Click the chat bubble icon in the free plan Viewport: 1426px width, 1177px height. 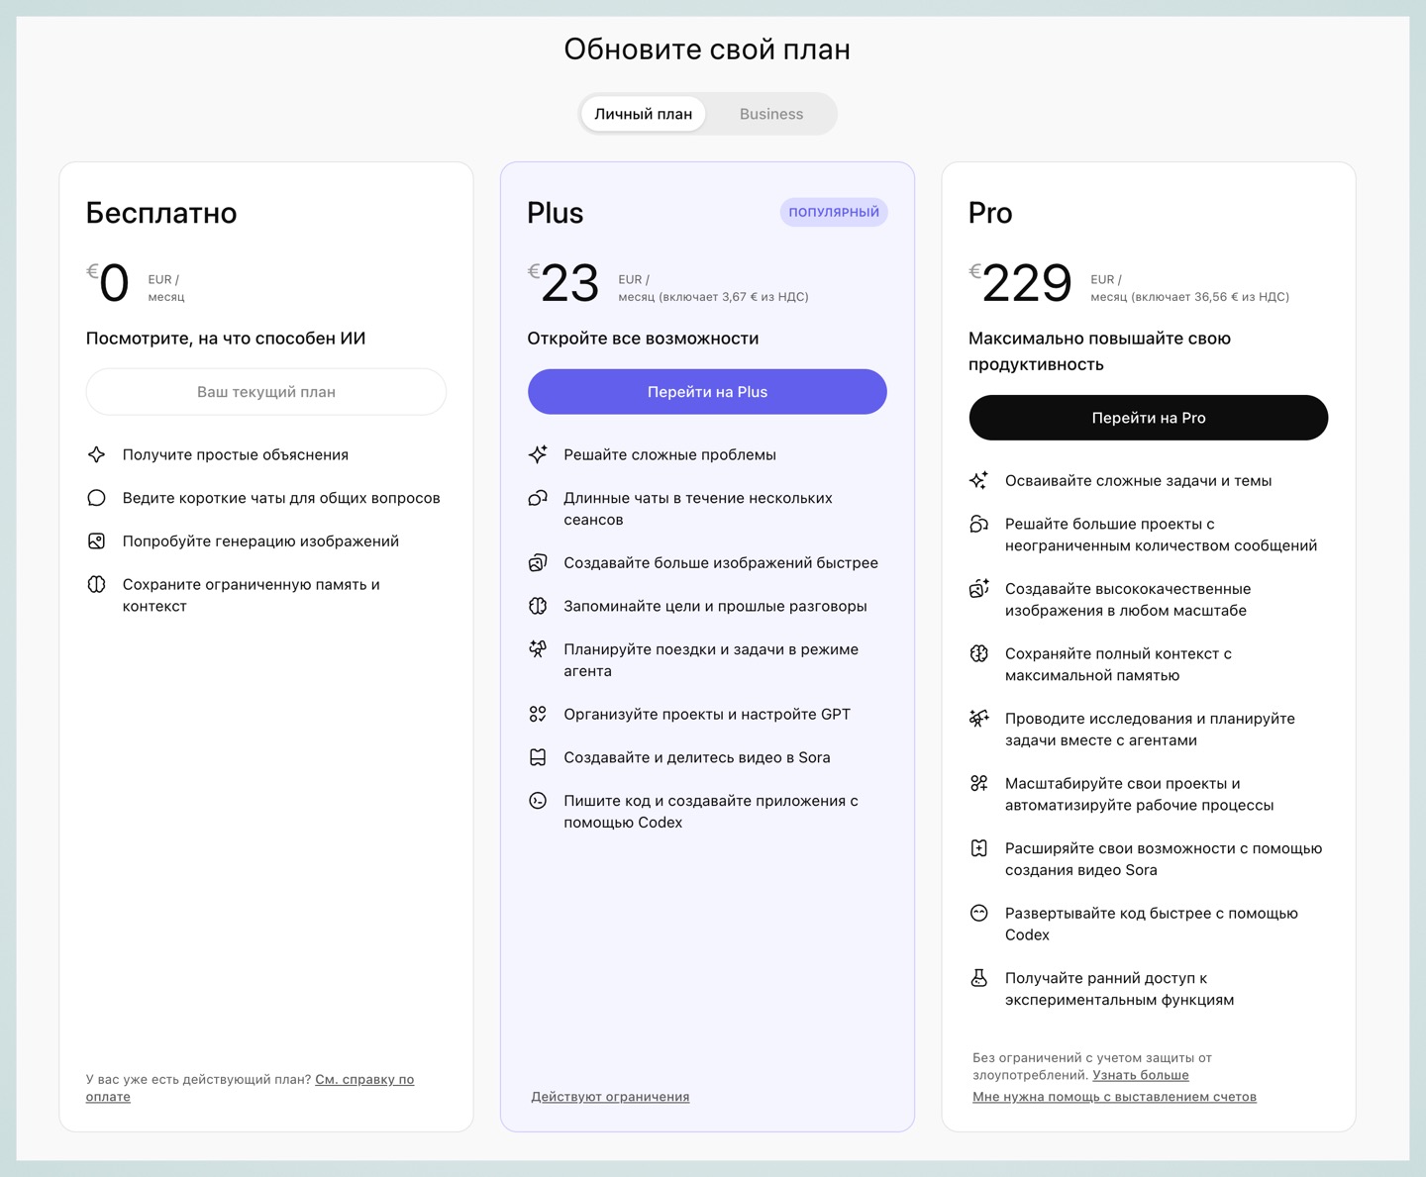tap(96, 498)
